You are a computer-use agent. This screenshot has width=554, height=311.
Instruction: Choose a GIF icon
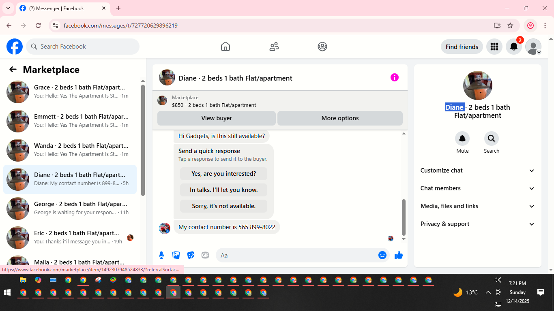pyautogui.click(x=205, y=255)
